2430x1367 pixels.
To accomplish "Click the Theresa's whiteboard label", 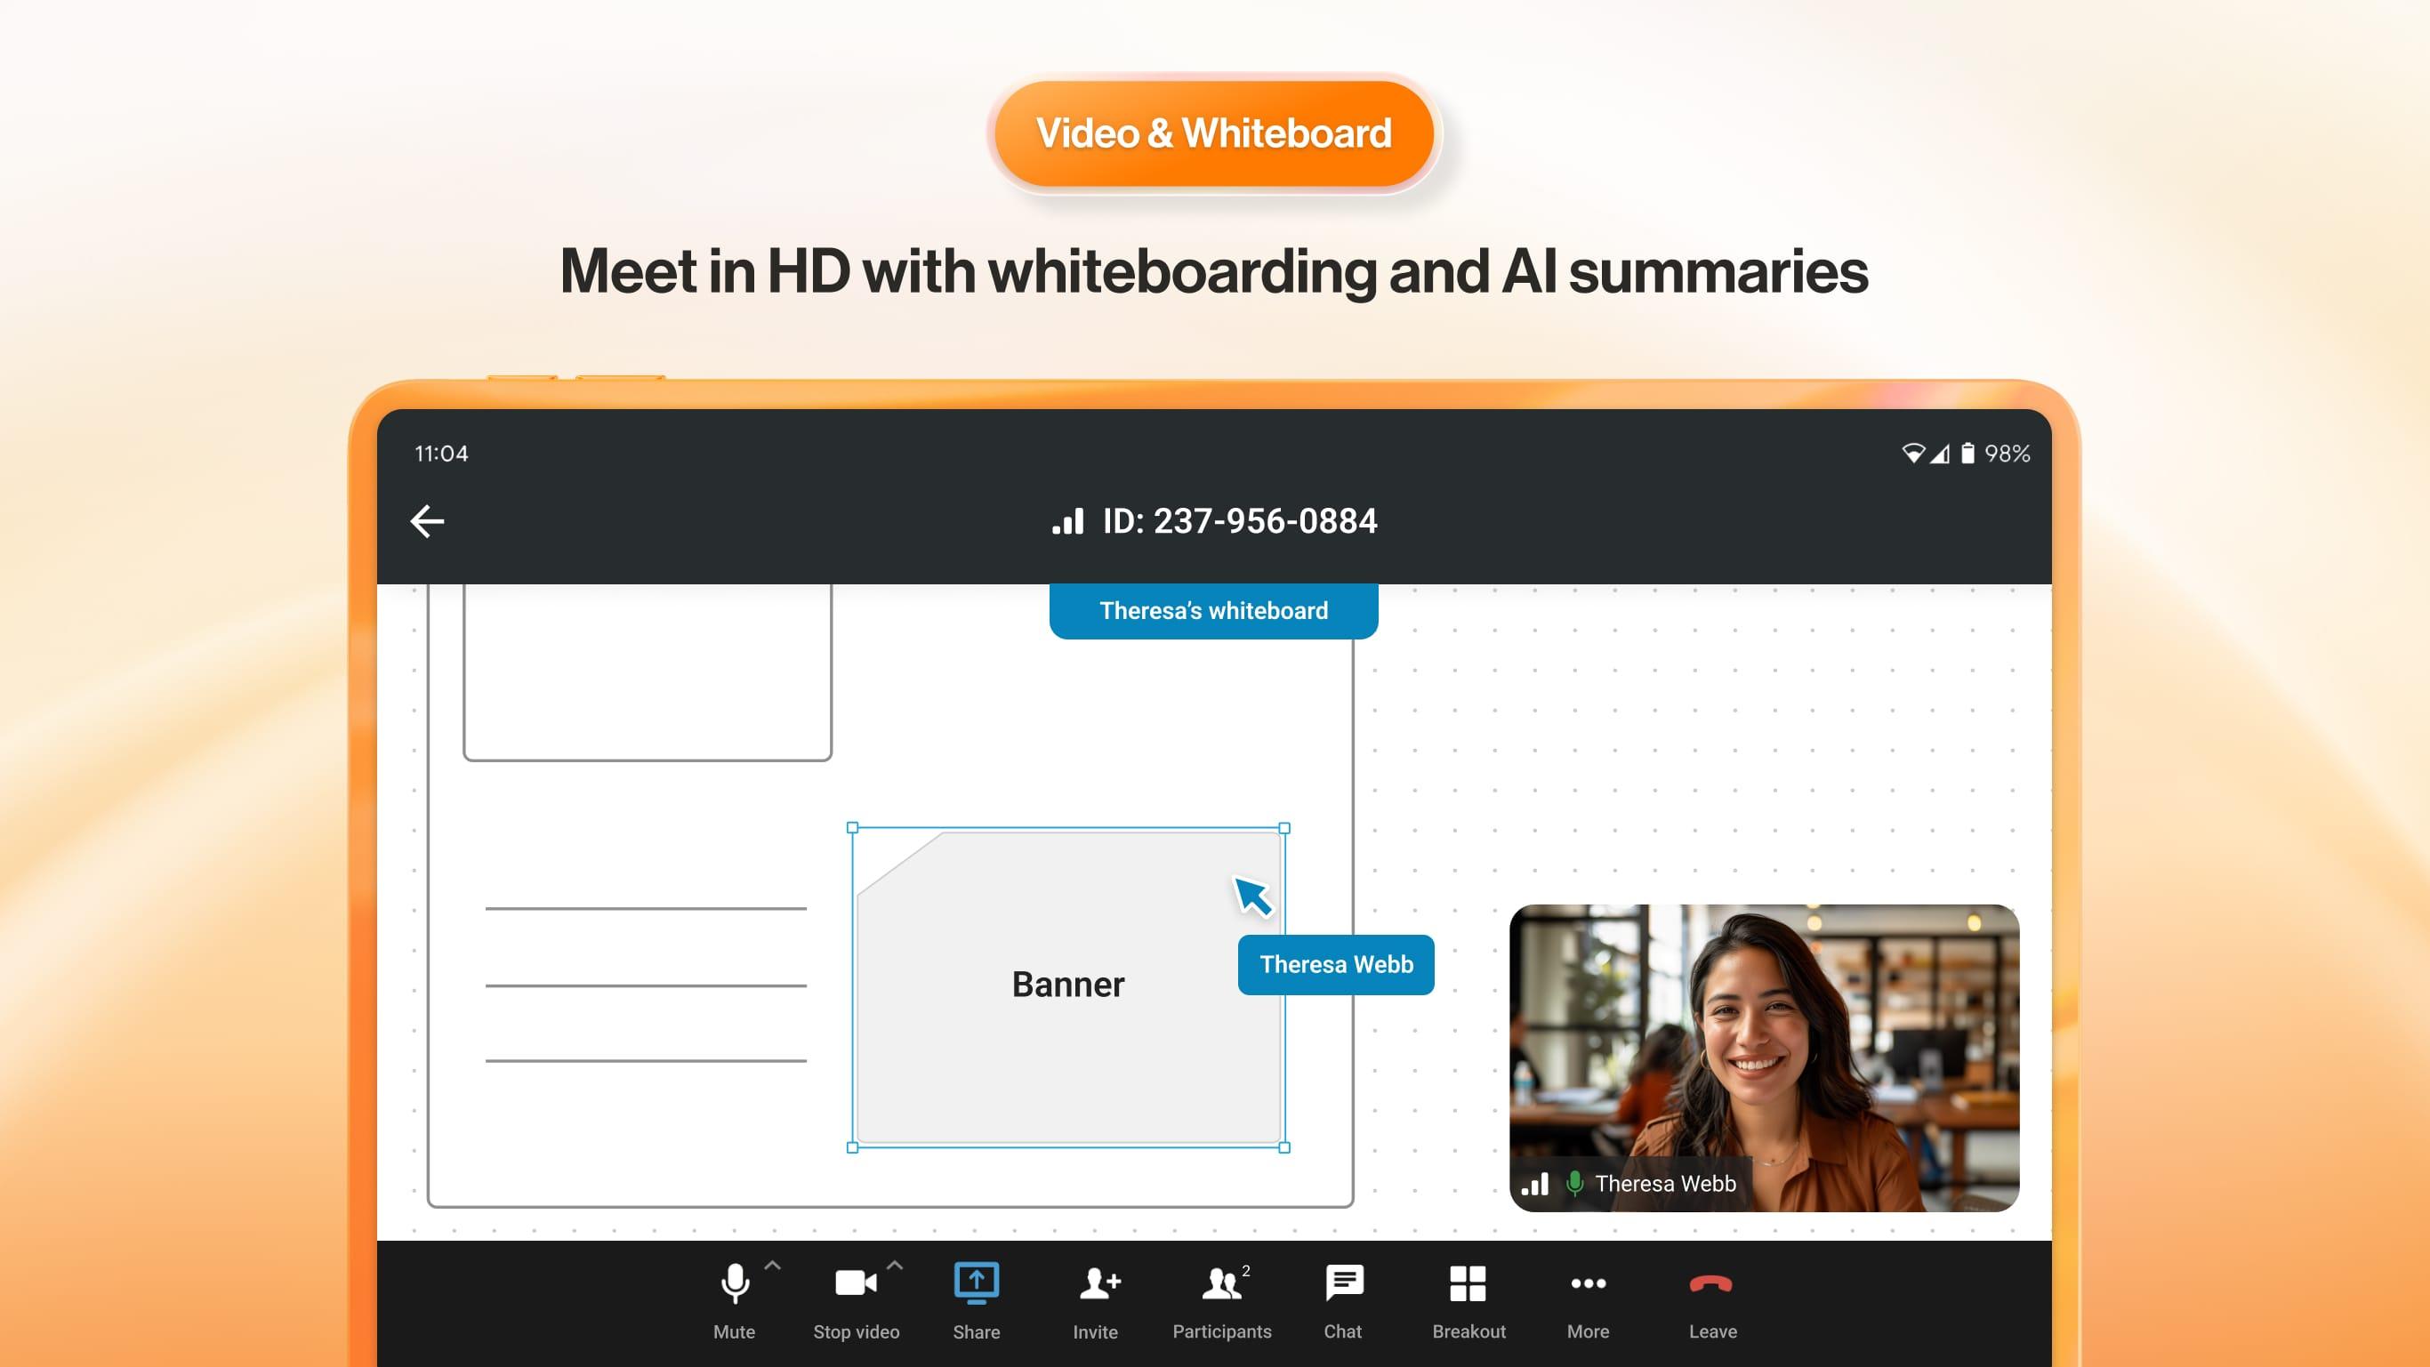I will coord(1214,610).
